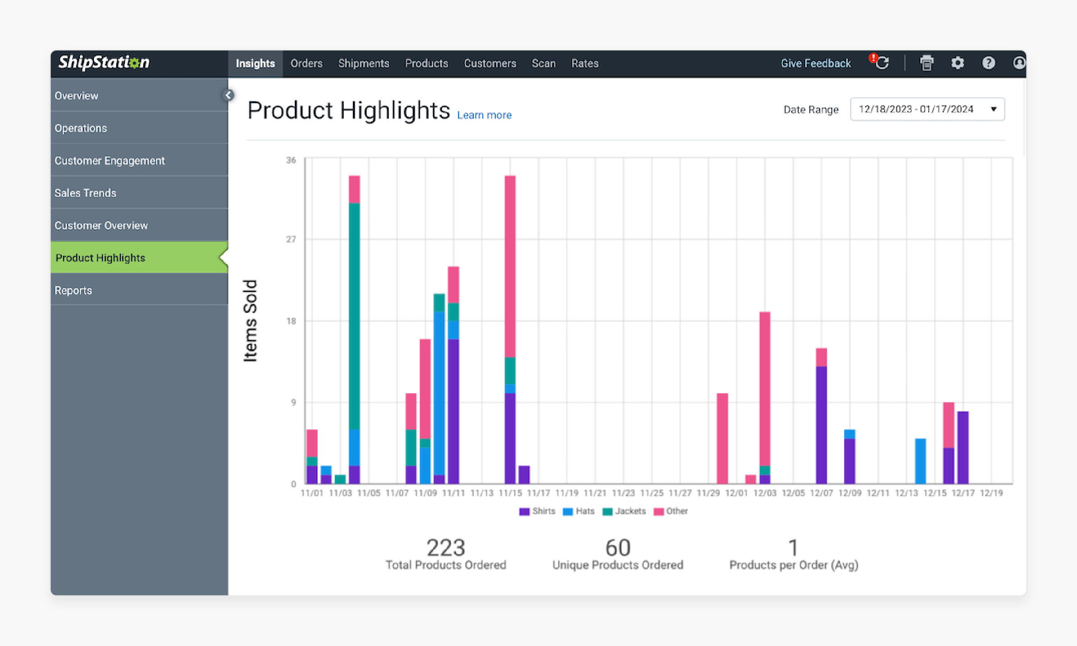Click the tall teal Jackets bar at 11/04
The width and height of the screenshot is (1077, 646).
click(x=354, y=316)
